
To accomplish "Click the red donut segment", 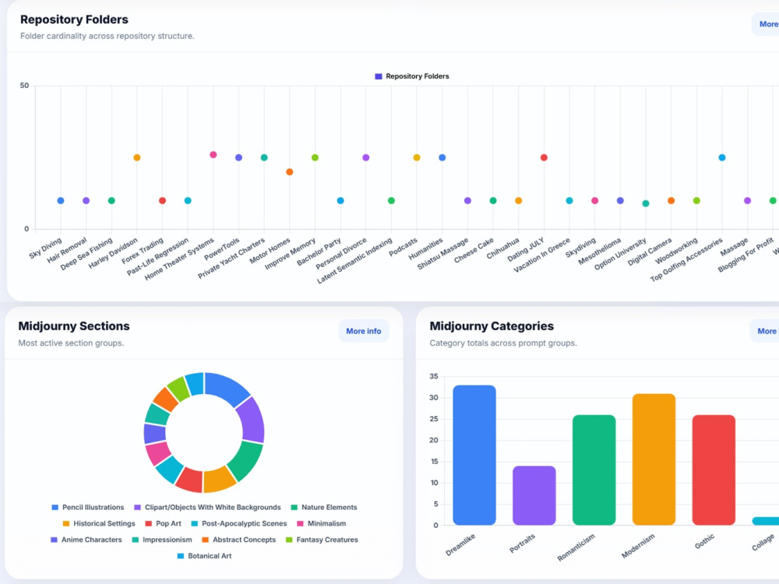I will point(189,479).
